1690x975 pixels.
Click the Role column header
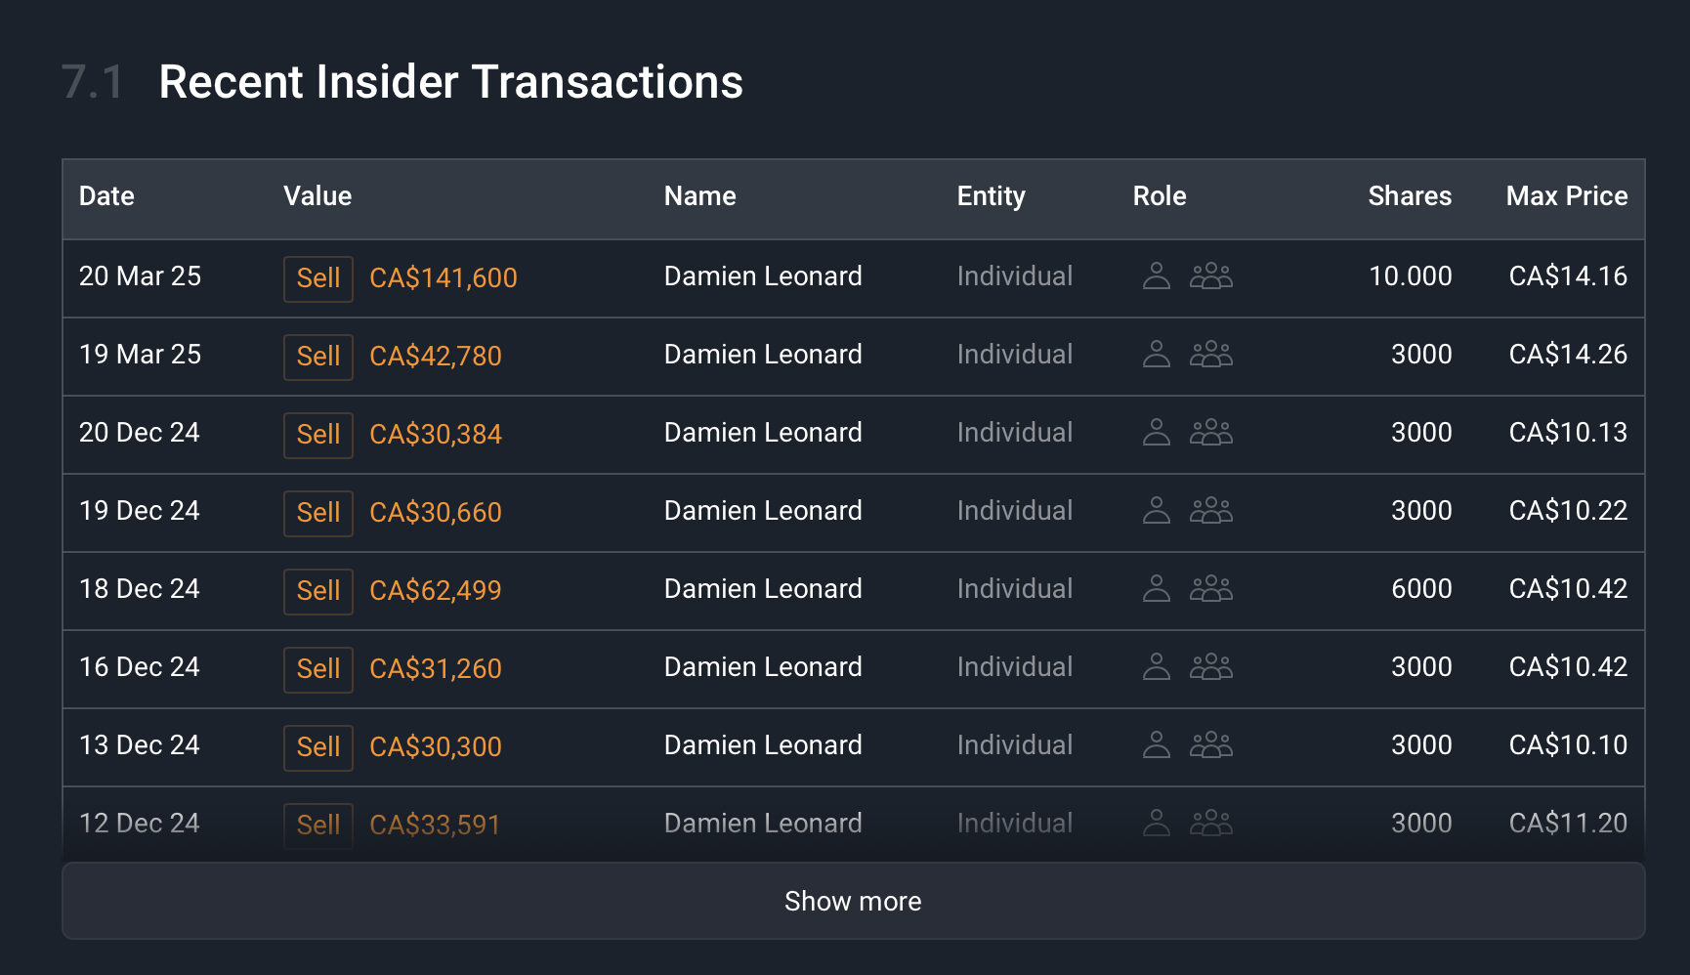click(1160, 196)
